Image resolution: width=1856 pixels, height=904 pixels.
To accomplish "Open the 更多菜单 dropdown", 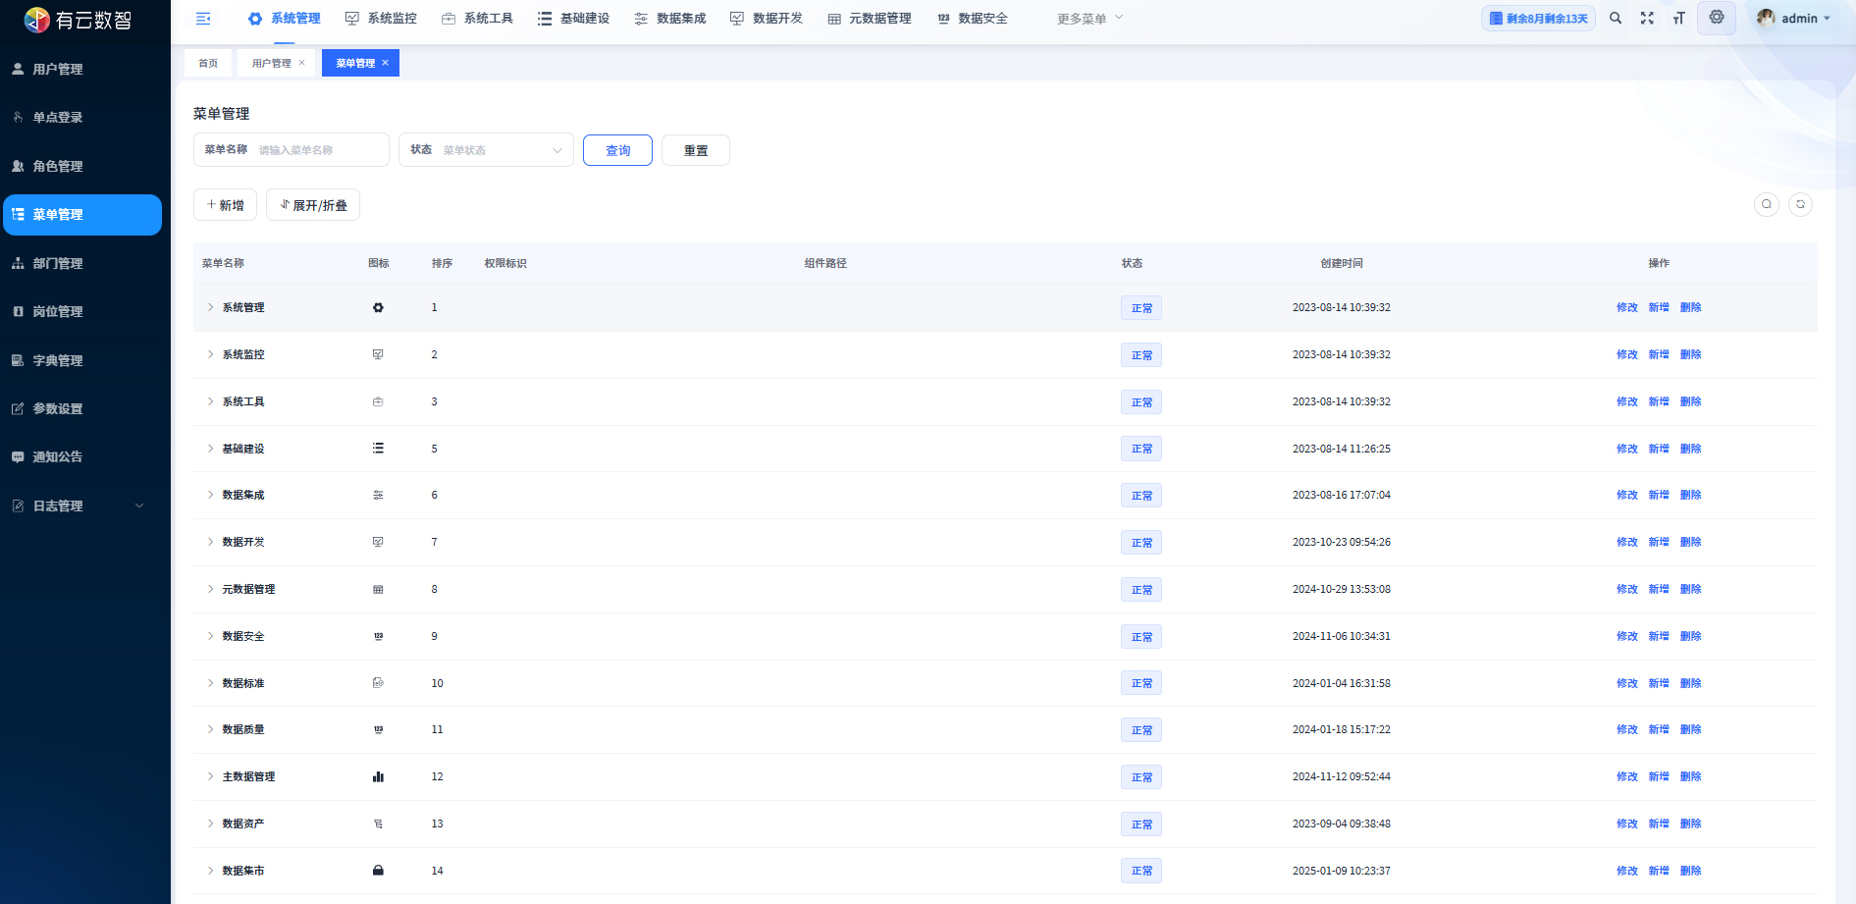I will click(1089, 19).
